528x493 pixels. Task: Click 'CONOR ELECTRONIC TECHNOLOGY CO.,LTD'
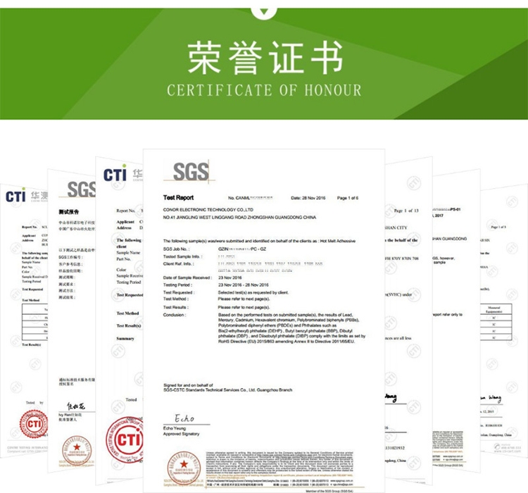coord(208,210)
